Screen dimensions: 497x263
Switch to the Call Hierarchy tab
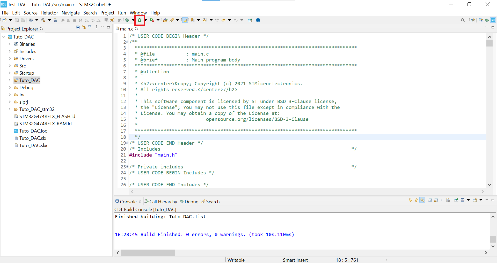point(161,202)
